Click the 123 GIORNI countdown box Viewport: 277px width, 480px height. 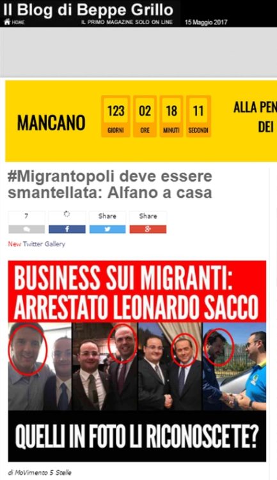[x=116, y=116]
